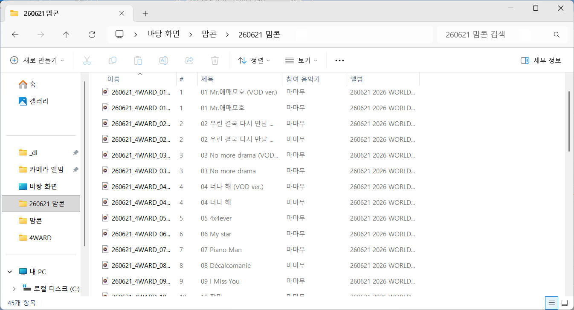Click the Paste clipboard icon
The image size is (574, 310).
[138, 60]
